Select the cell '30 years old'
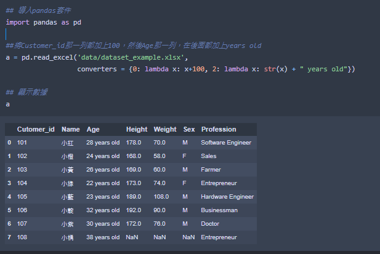Screen dimensions: 380x254 tap(103, 224)
